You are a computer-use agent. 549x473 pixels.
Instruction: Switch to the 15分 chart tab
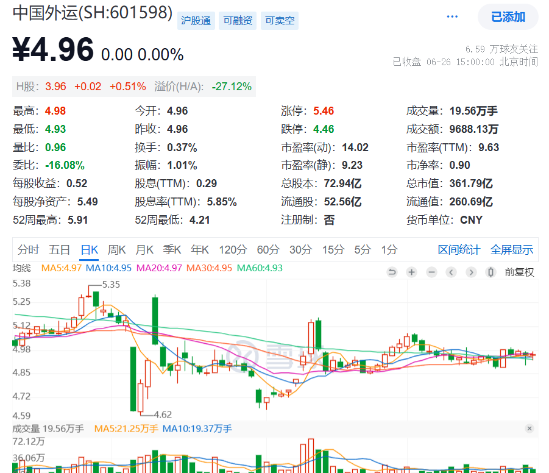pyautogui.click(x=333, y=250)
